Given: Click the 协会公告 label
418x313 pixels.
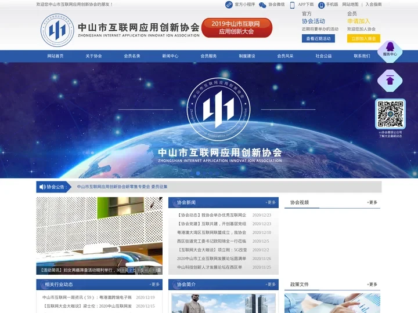Looking at the screenshot, I should tap(55, 187).
